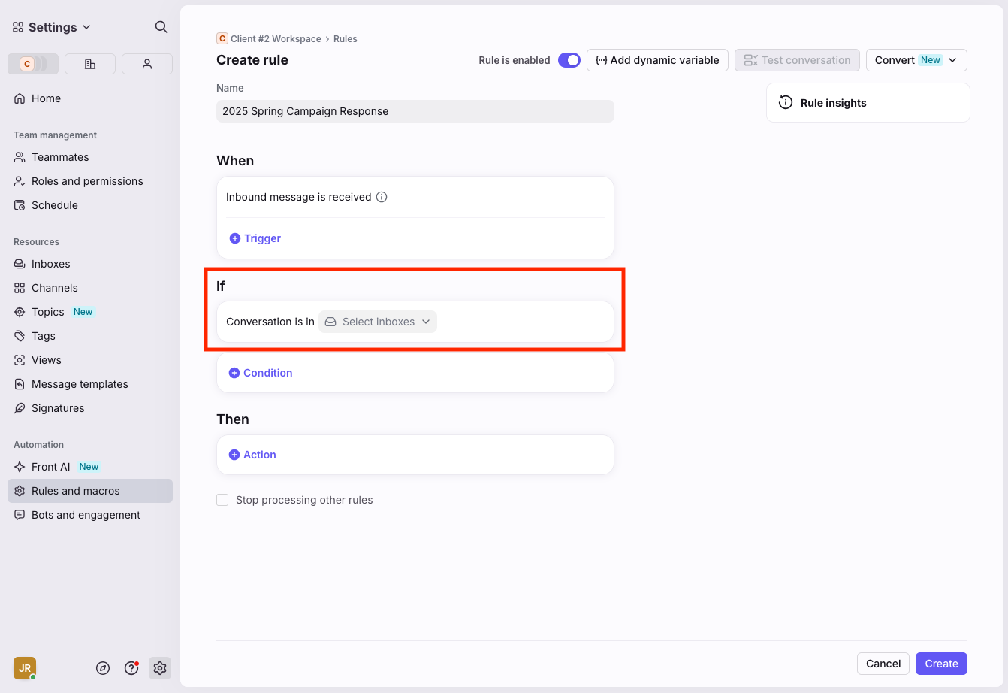Go to Message templates in sidebar
Image resolution: width=1008 pixels, height=693 pixels.
80,384
